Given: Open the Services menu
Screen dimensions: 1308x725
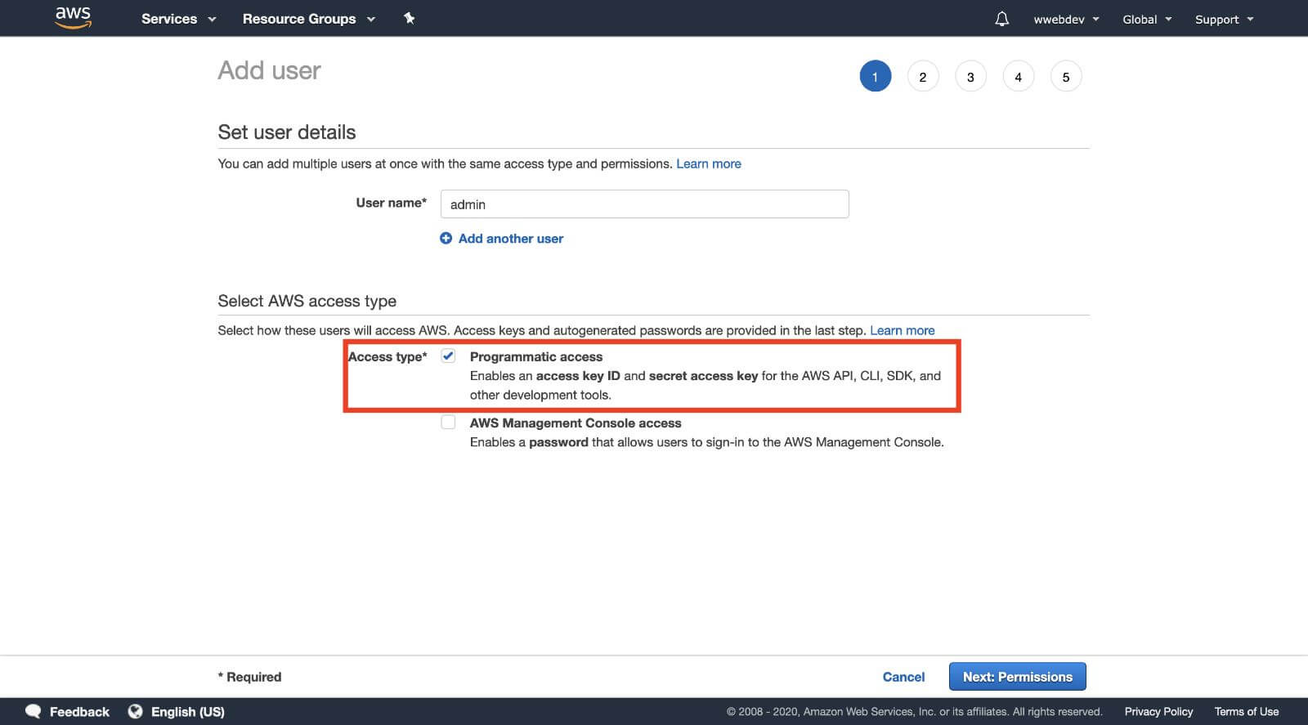Looking at the screenshot, I should tap(178, 19).
